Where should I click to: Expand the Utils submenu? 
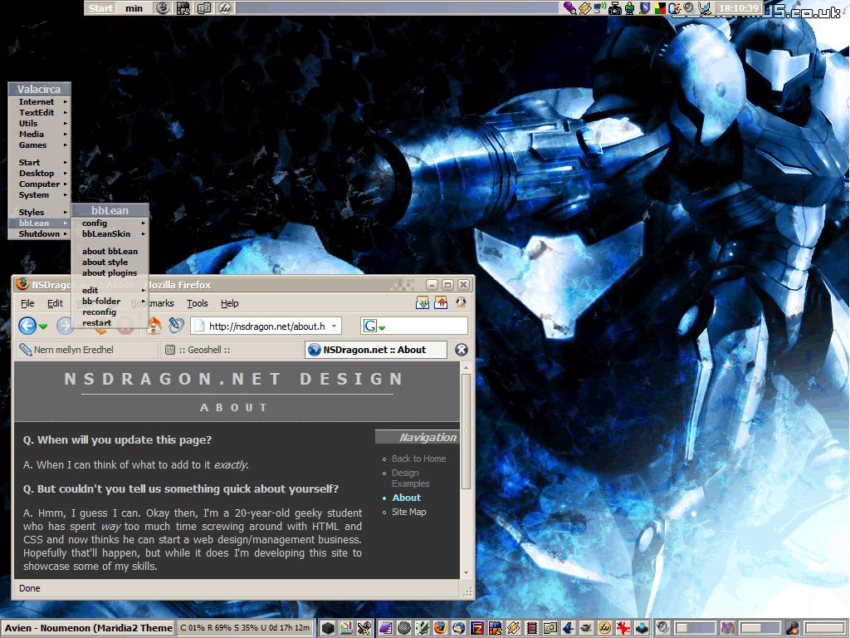click(x=40, y=124)
